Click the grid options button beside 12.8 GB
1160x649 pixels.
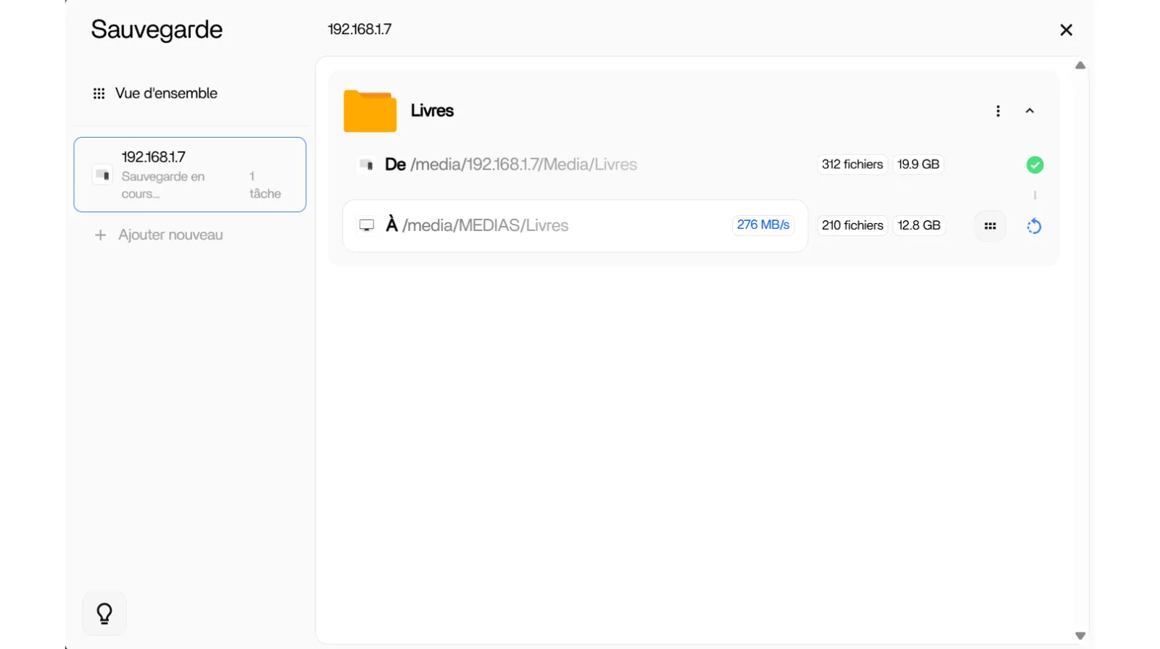click(990, 226)
